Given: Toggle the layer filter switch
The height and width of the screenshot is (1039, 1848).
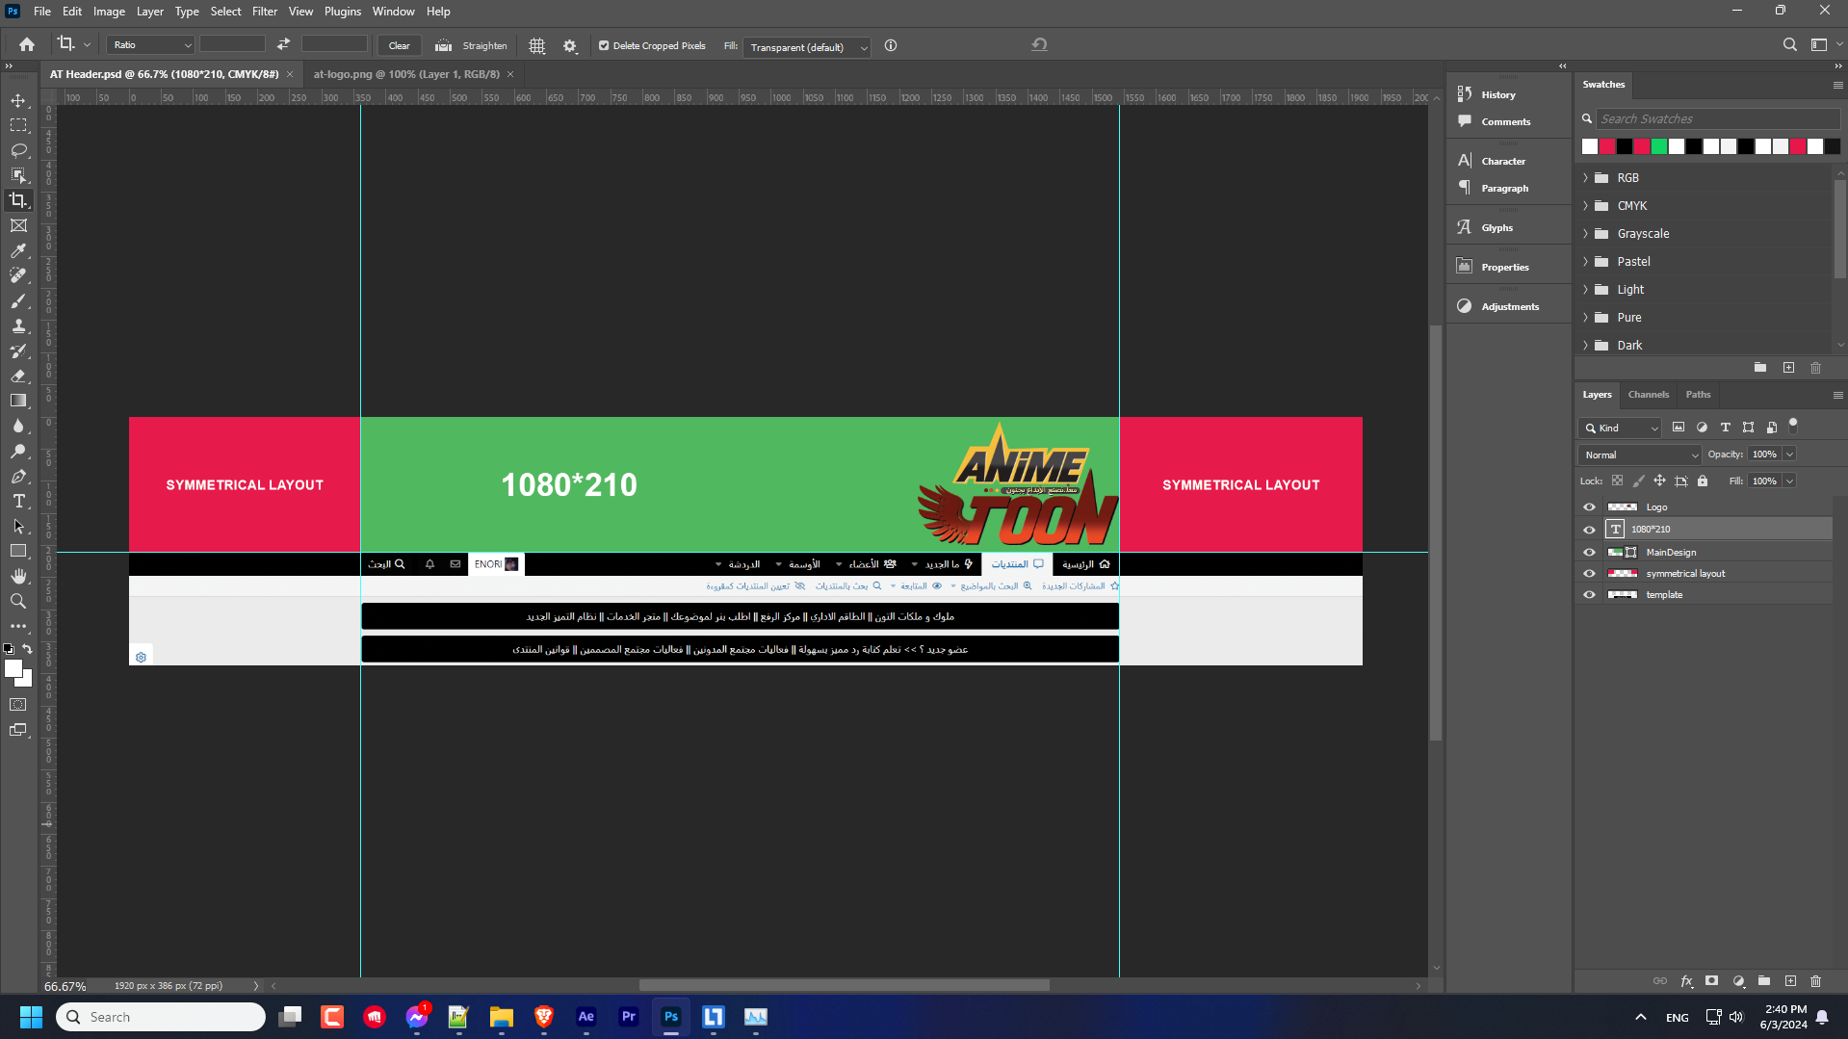Looking at the screenshot, I should click(1793, 426).
